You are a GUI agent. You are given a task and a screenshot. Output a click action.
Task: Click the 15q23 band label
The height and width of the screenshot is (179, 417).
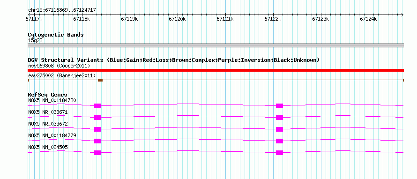click(35, 40)
